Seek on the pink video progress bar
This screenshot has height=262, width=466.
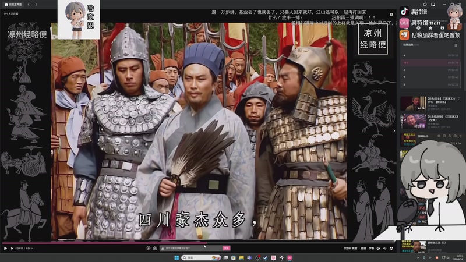coord(199,243)
